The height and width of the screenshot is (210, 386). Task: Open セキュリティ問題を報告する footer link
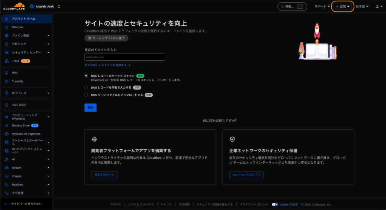point(214,205)
